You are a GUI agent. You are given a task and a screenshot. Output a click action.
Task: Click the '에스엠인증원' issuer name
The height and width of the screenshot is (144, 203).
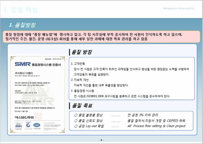pos(24,117)
